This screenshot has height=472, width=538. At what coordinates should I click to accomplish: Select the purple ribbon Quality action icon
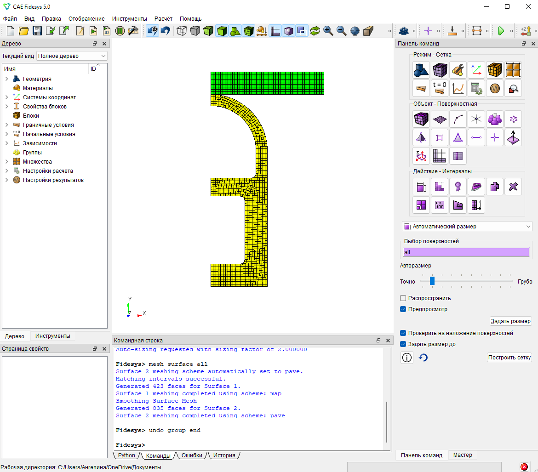coord(458,187)
